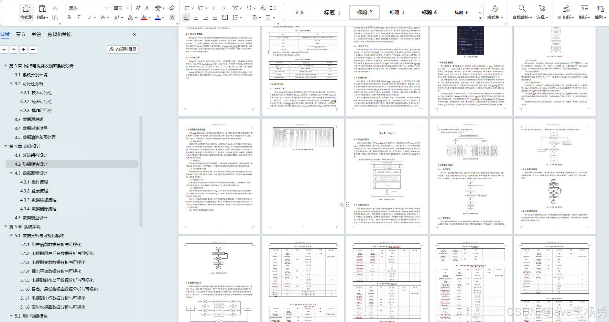Toggle character shading button

[x=172, y=18]
